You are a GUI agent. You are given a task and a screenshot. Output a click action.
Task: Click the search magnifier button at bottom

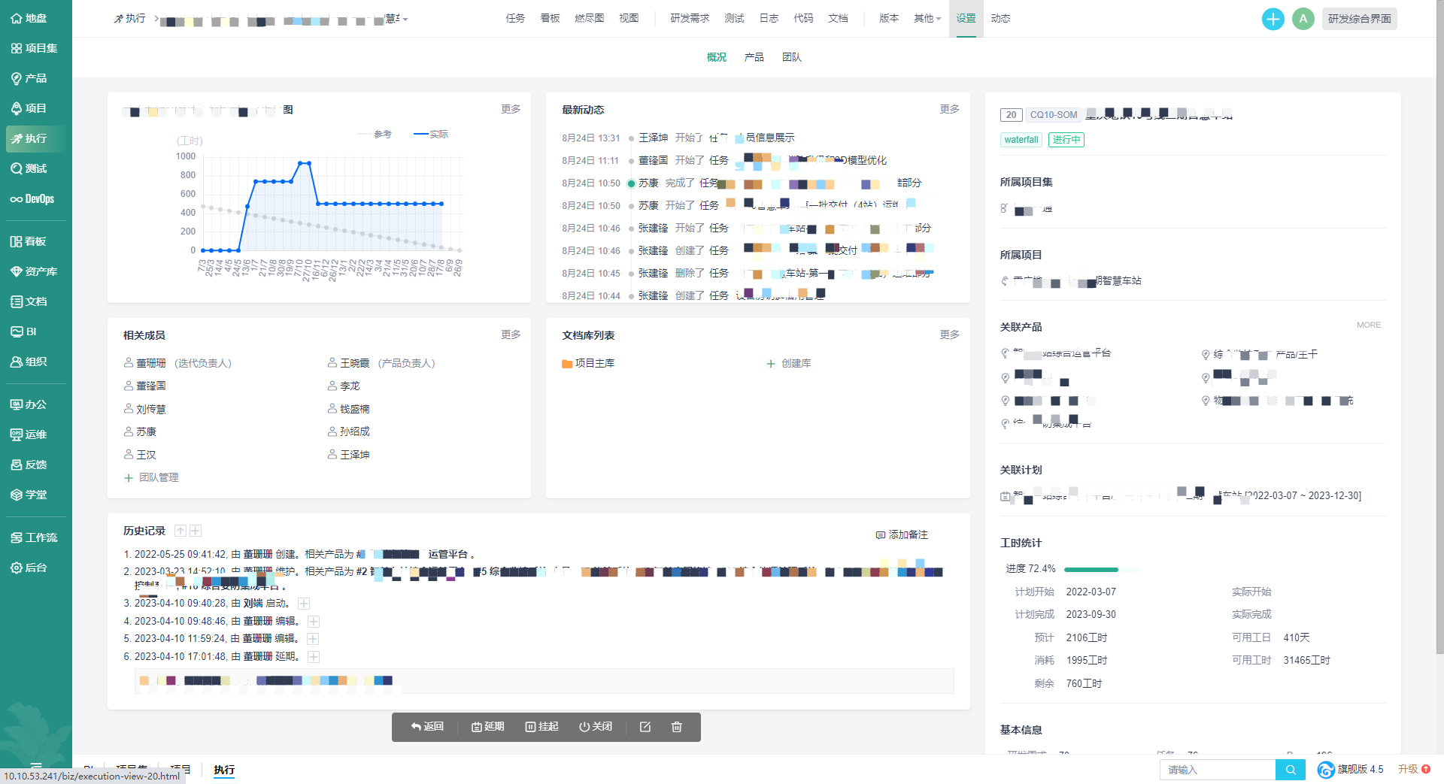point(1291,770)
